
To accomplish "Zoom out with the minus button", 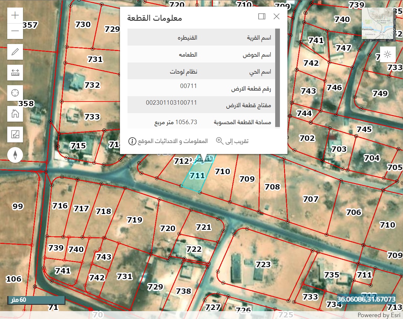I will pos(15,31).
